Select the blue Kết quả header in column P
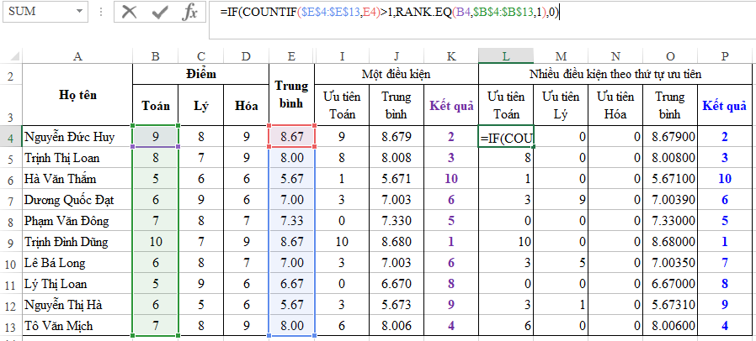 coord(725,106)
